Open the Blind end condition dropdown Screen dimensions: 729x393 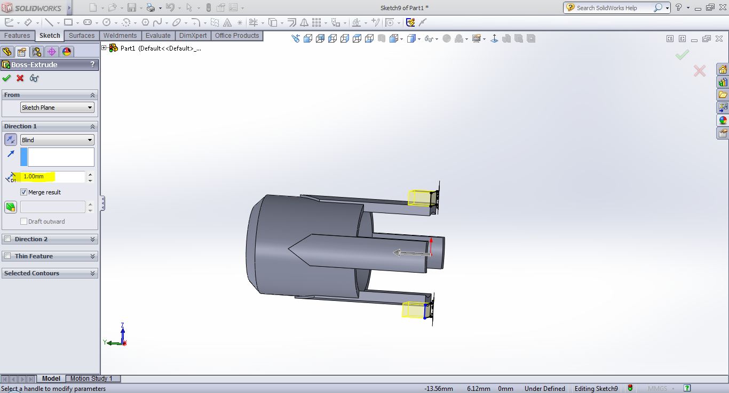pyautogui.click(x=57, y=140)
